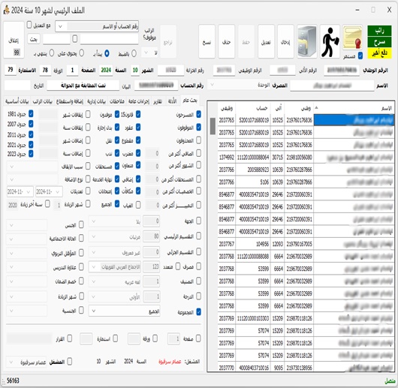The height and width of the screenshot is (388, 398).
Task: Open the dropdown beside الحالة الاجتماعية
Action: pos(26,239)
